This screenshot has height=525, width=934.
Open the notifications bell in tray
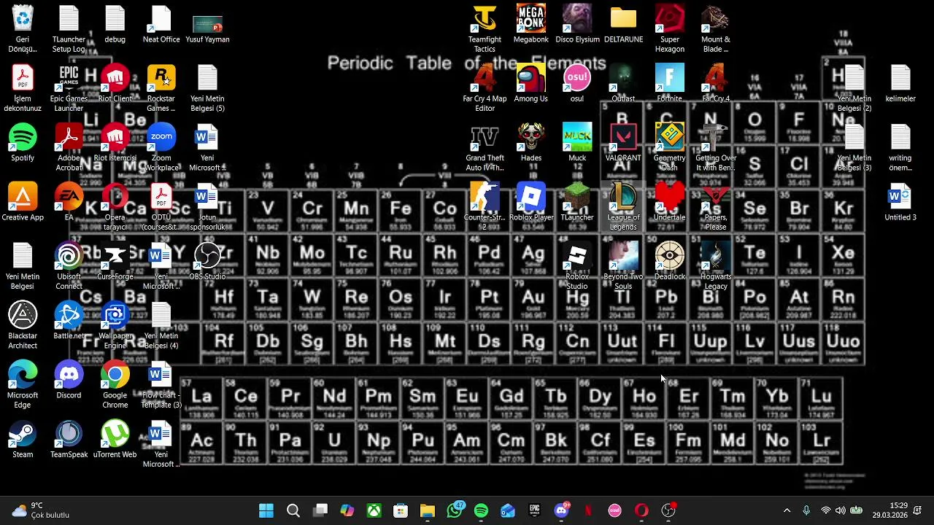coord(918,510)
